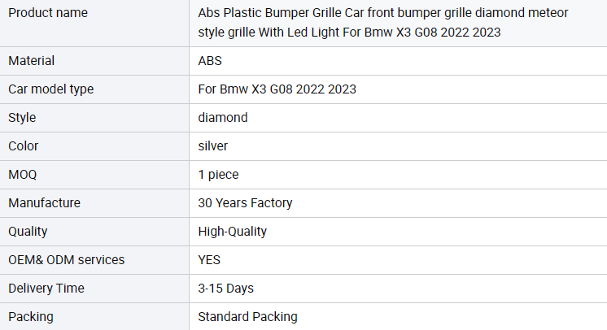This screenshot has height=330, width=607.
Task: Select the "Standard Packing" value
Action: coord(247,317)
